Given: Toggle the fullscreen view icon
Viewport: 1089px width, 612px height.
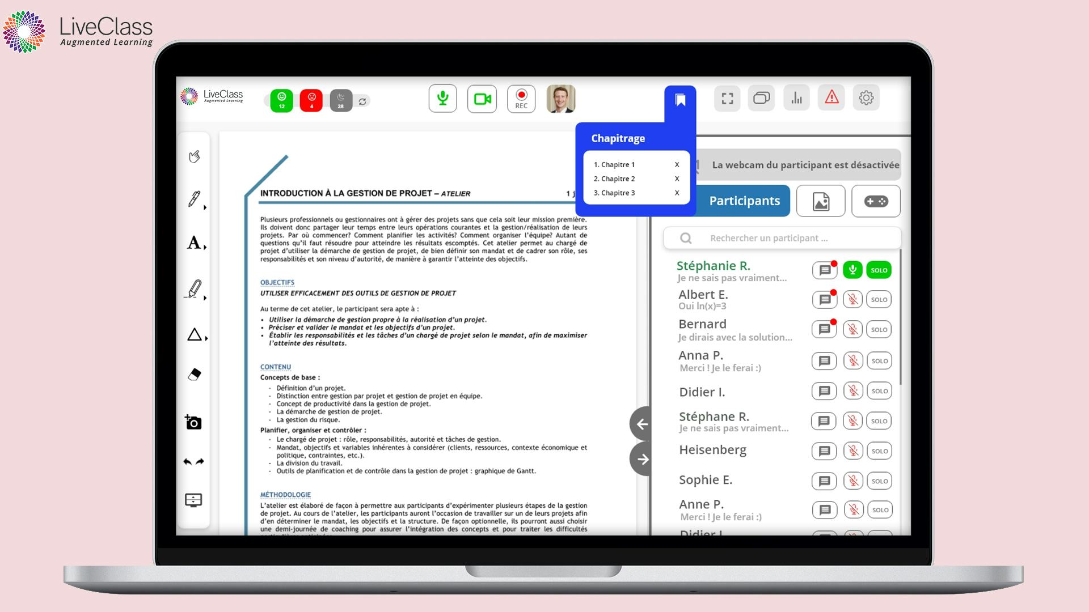Looking at the screenshot, I should point(726,98).
